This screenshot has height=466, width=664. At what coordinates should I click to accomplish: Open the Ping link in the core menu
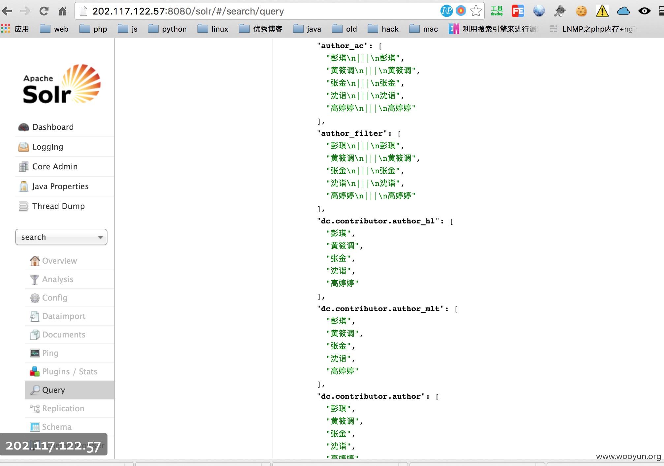click(50, 353)
